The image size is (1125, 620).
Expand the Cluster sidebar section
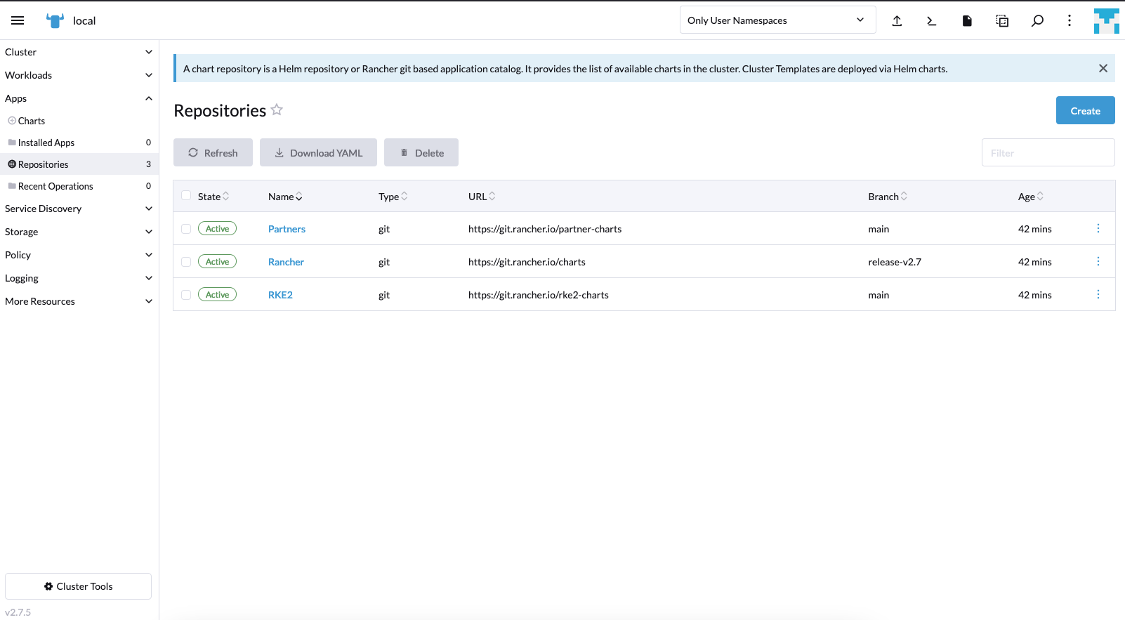click(x=79, y=52)
